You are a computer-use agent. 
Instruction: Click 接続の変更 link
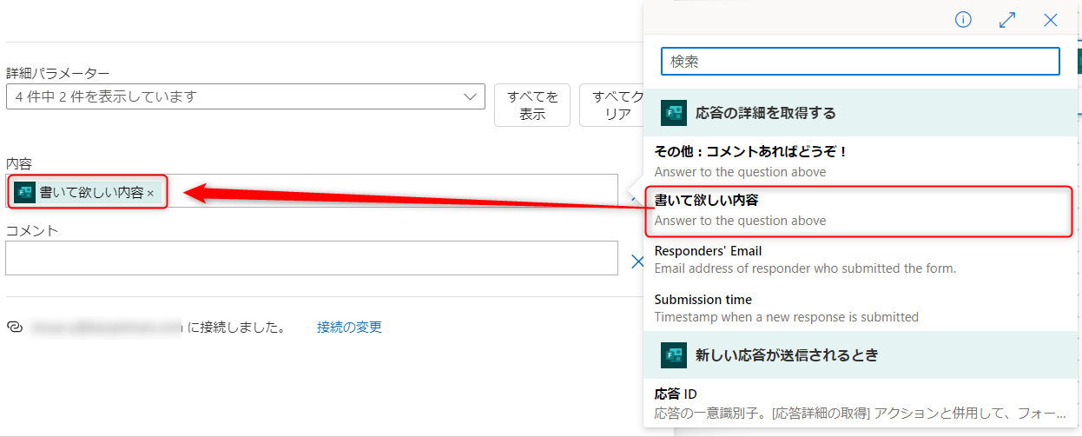click(x=349, y=327)
